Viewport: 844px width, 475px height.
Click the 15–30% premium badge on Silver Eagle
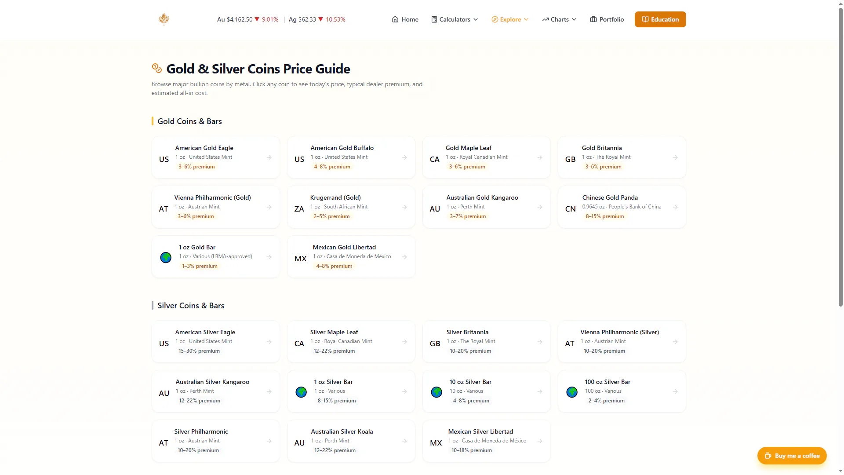click(x=199, y=351)
